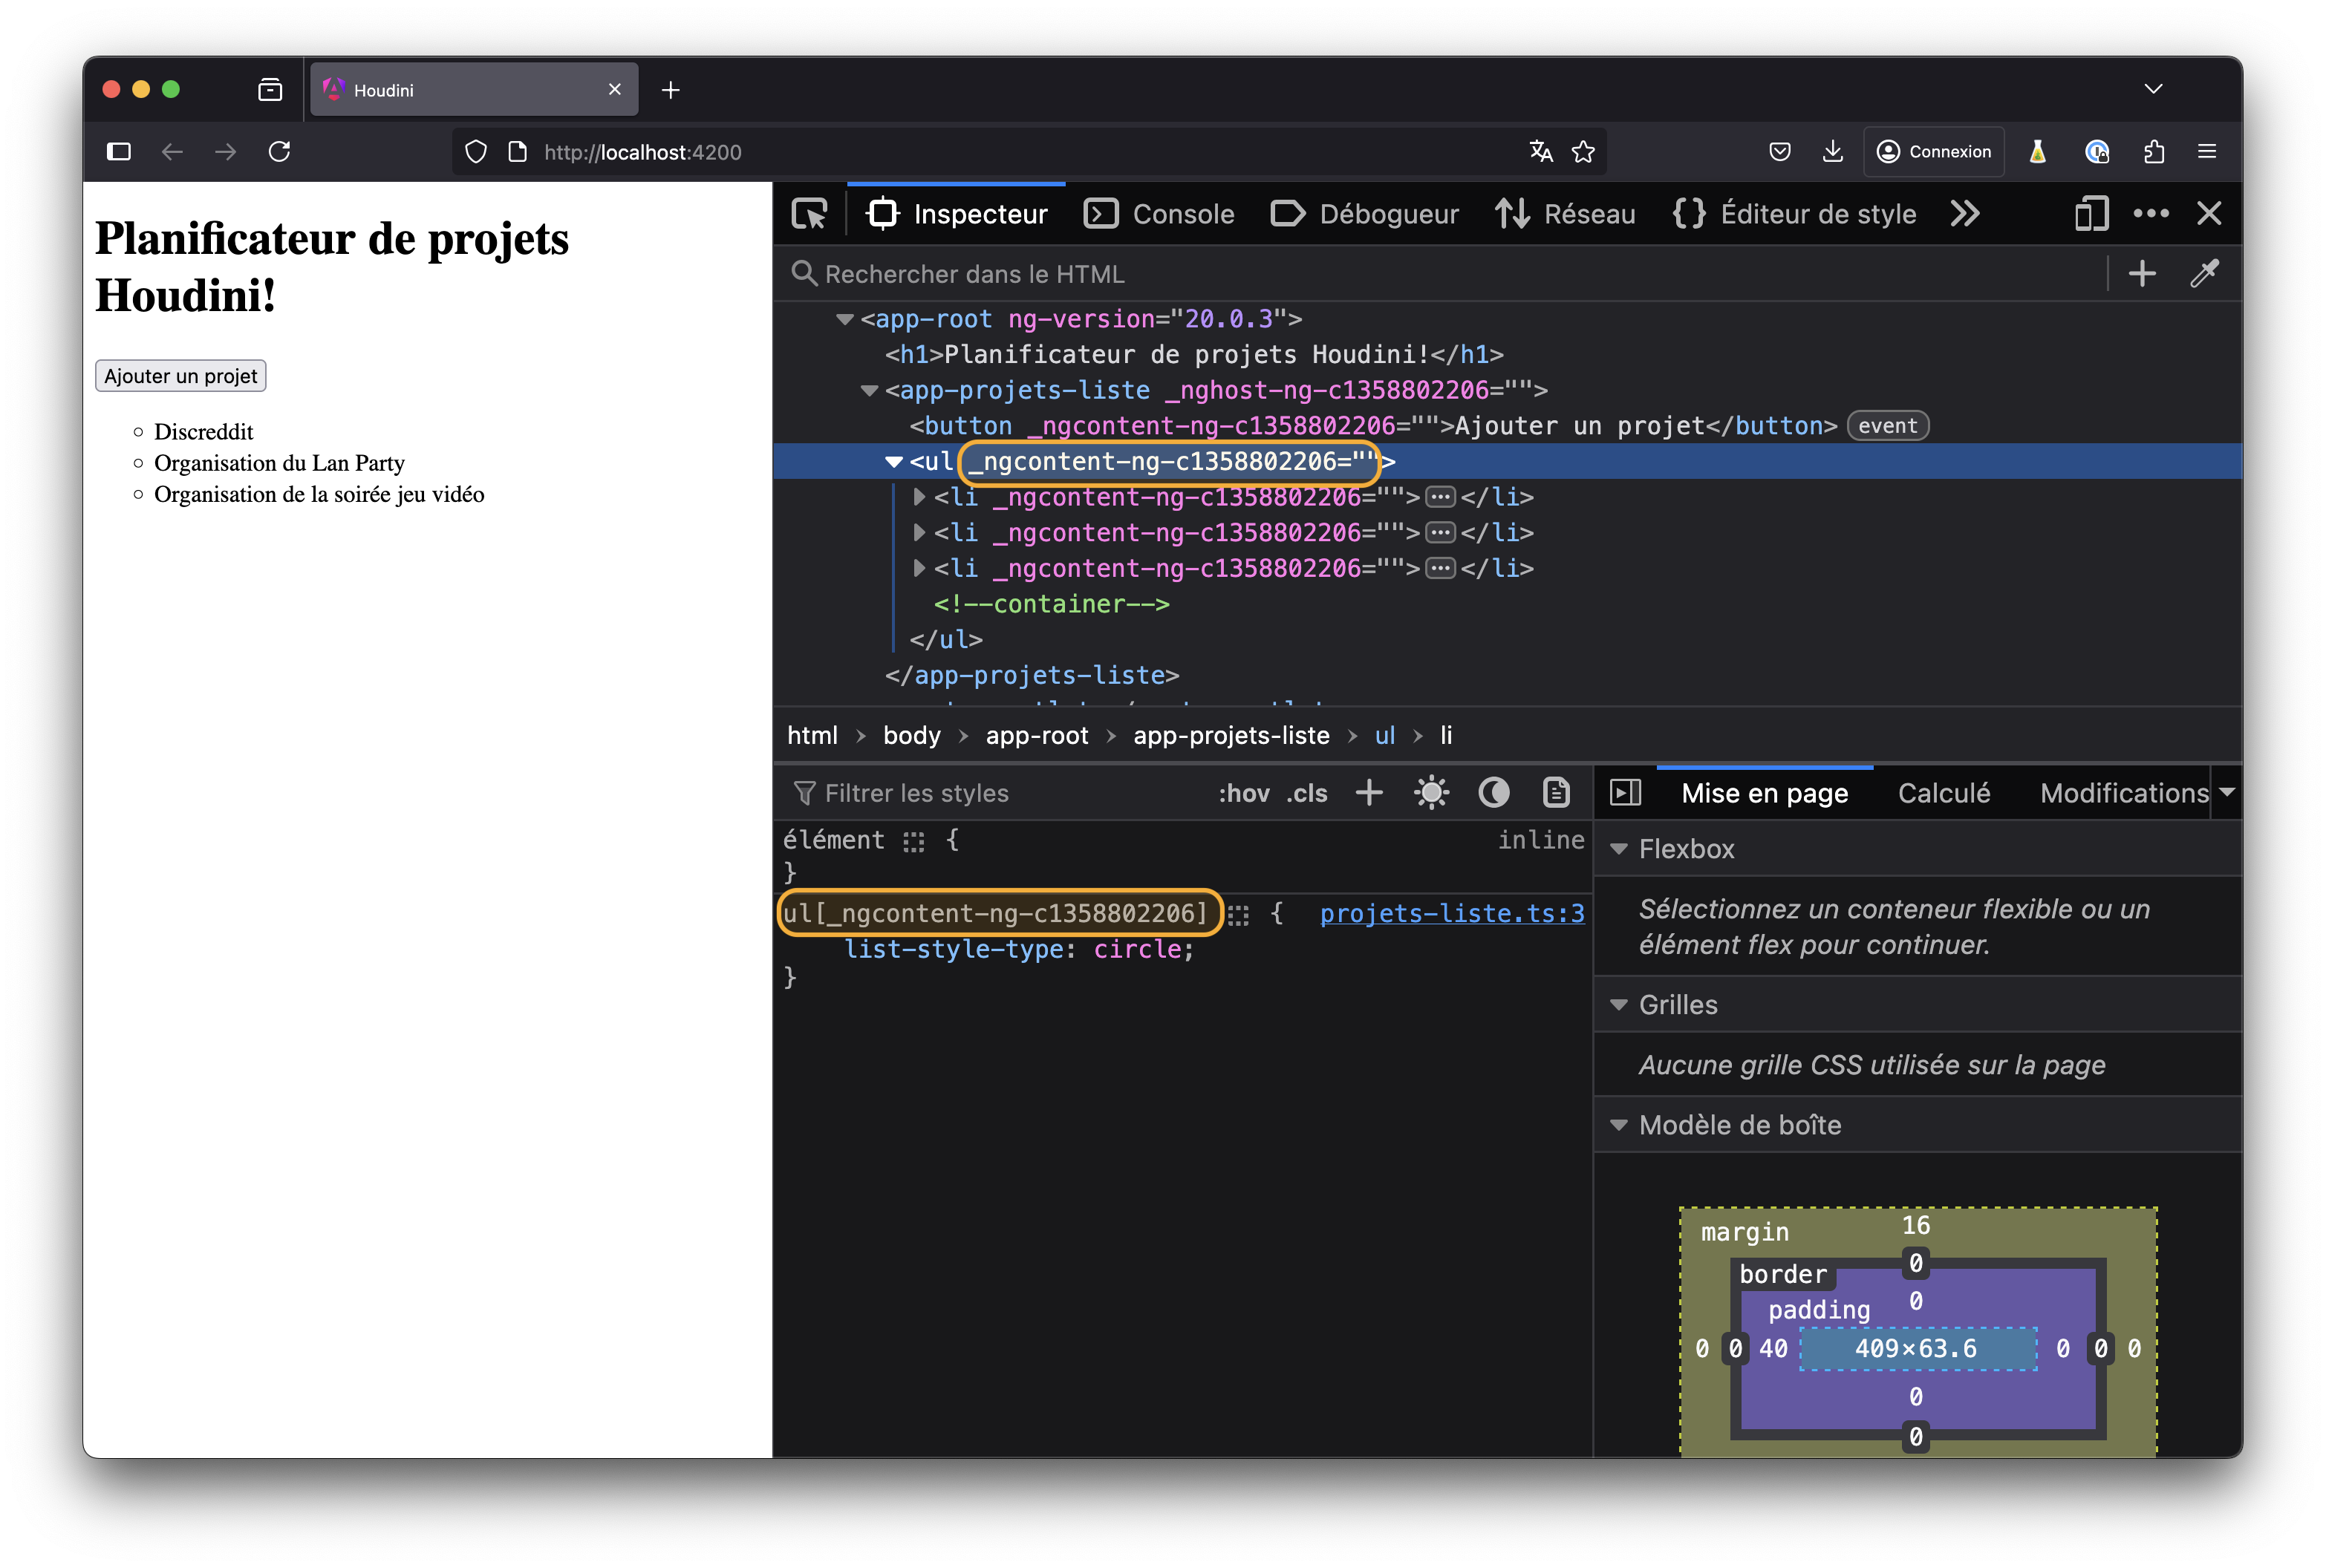
Task: Toggle .cls class panel
Action: click(x=1307, y=793)
